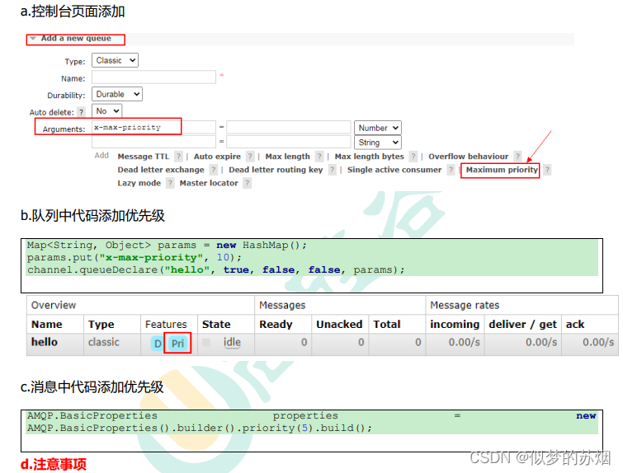Add the Max length argument
Image resolution: width=623 pixels, height=473 pixels.
click(288, 157)
